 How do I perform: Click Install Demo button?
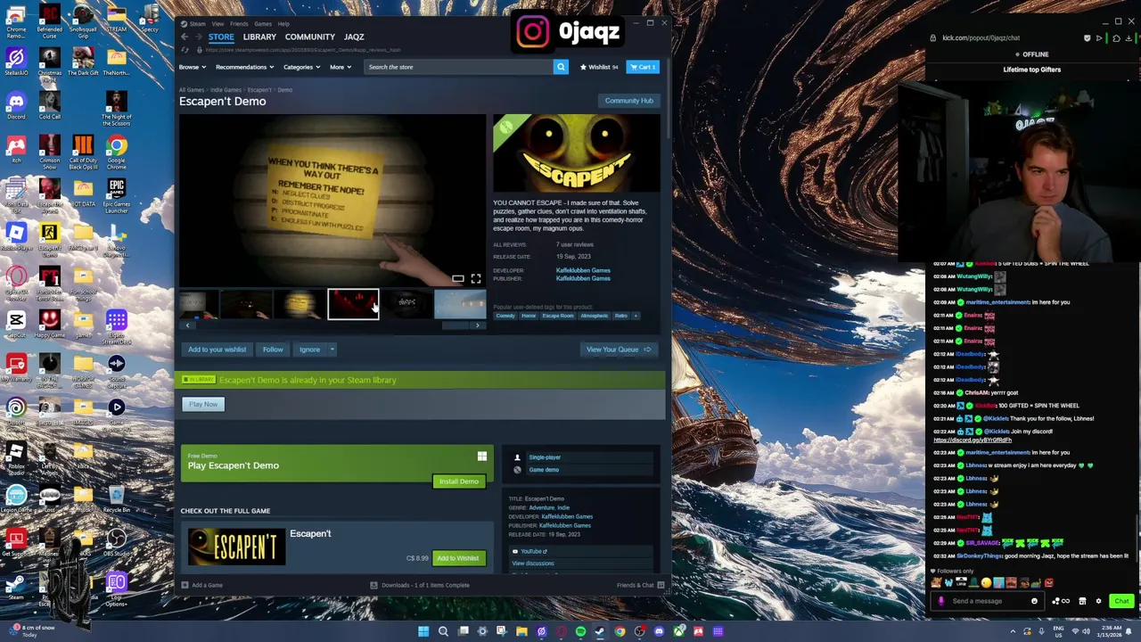459,481
